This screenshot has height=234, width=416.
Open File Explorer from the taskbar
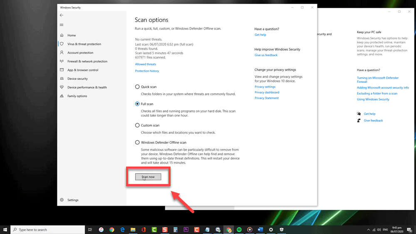(133, 230)
